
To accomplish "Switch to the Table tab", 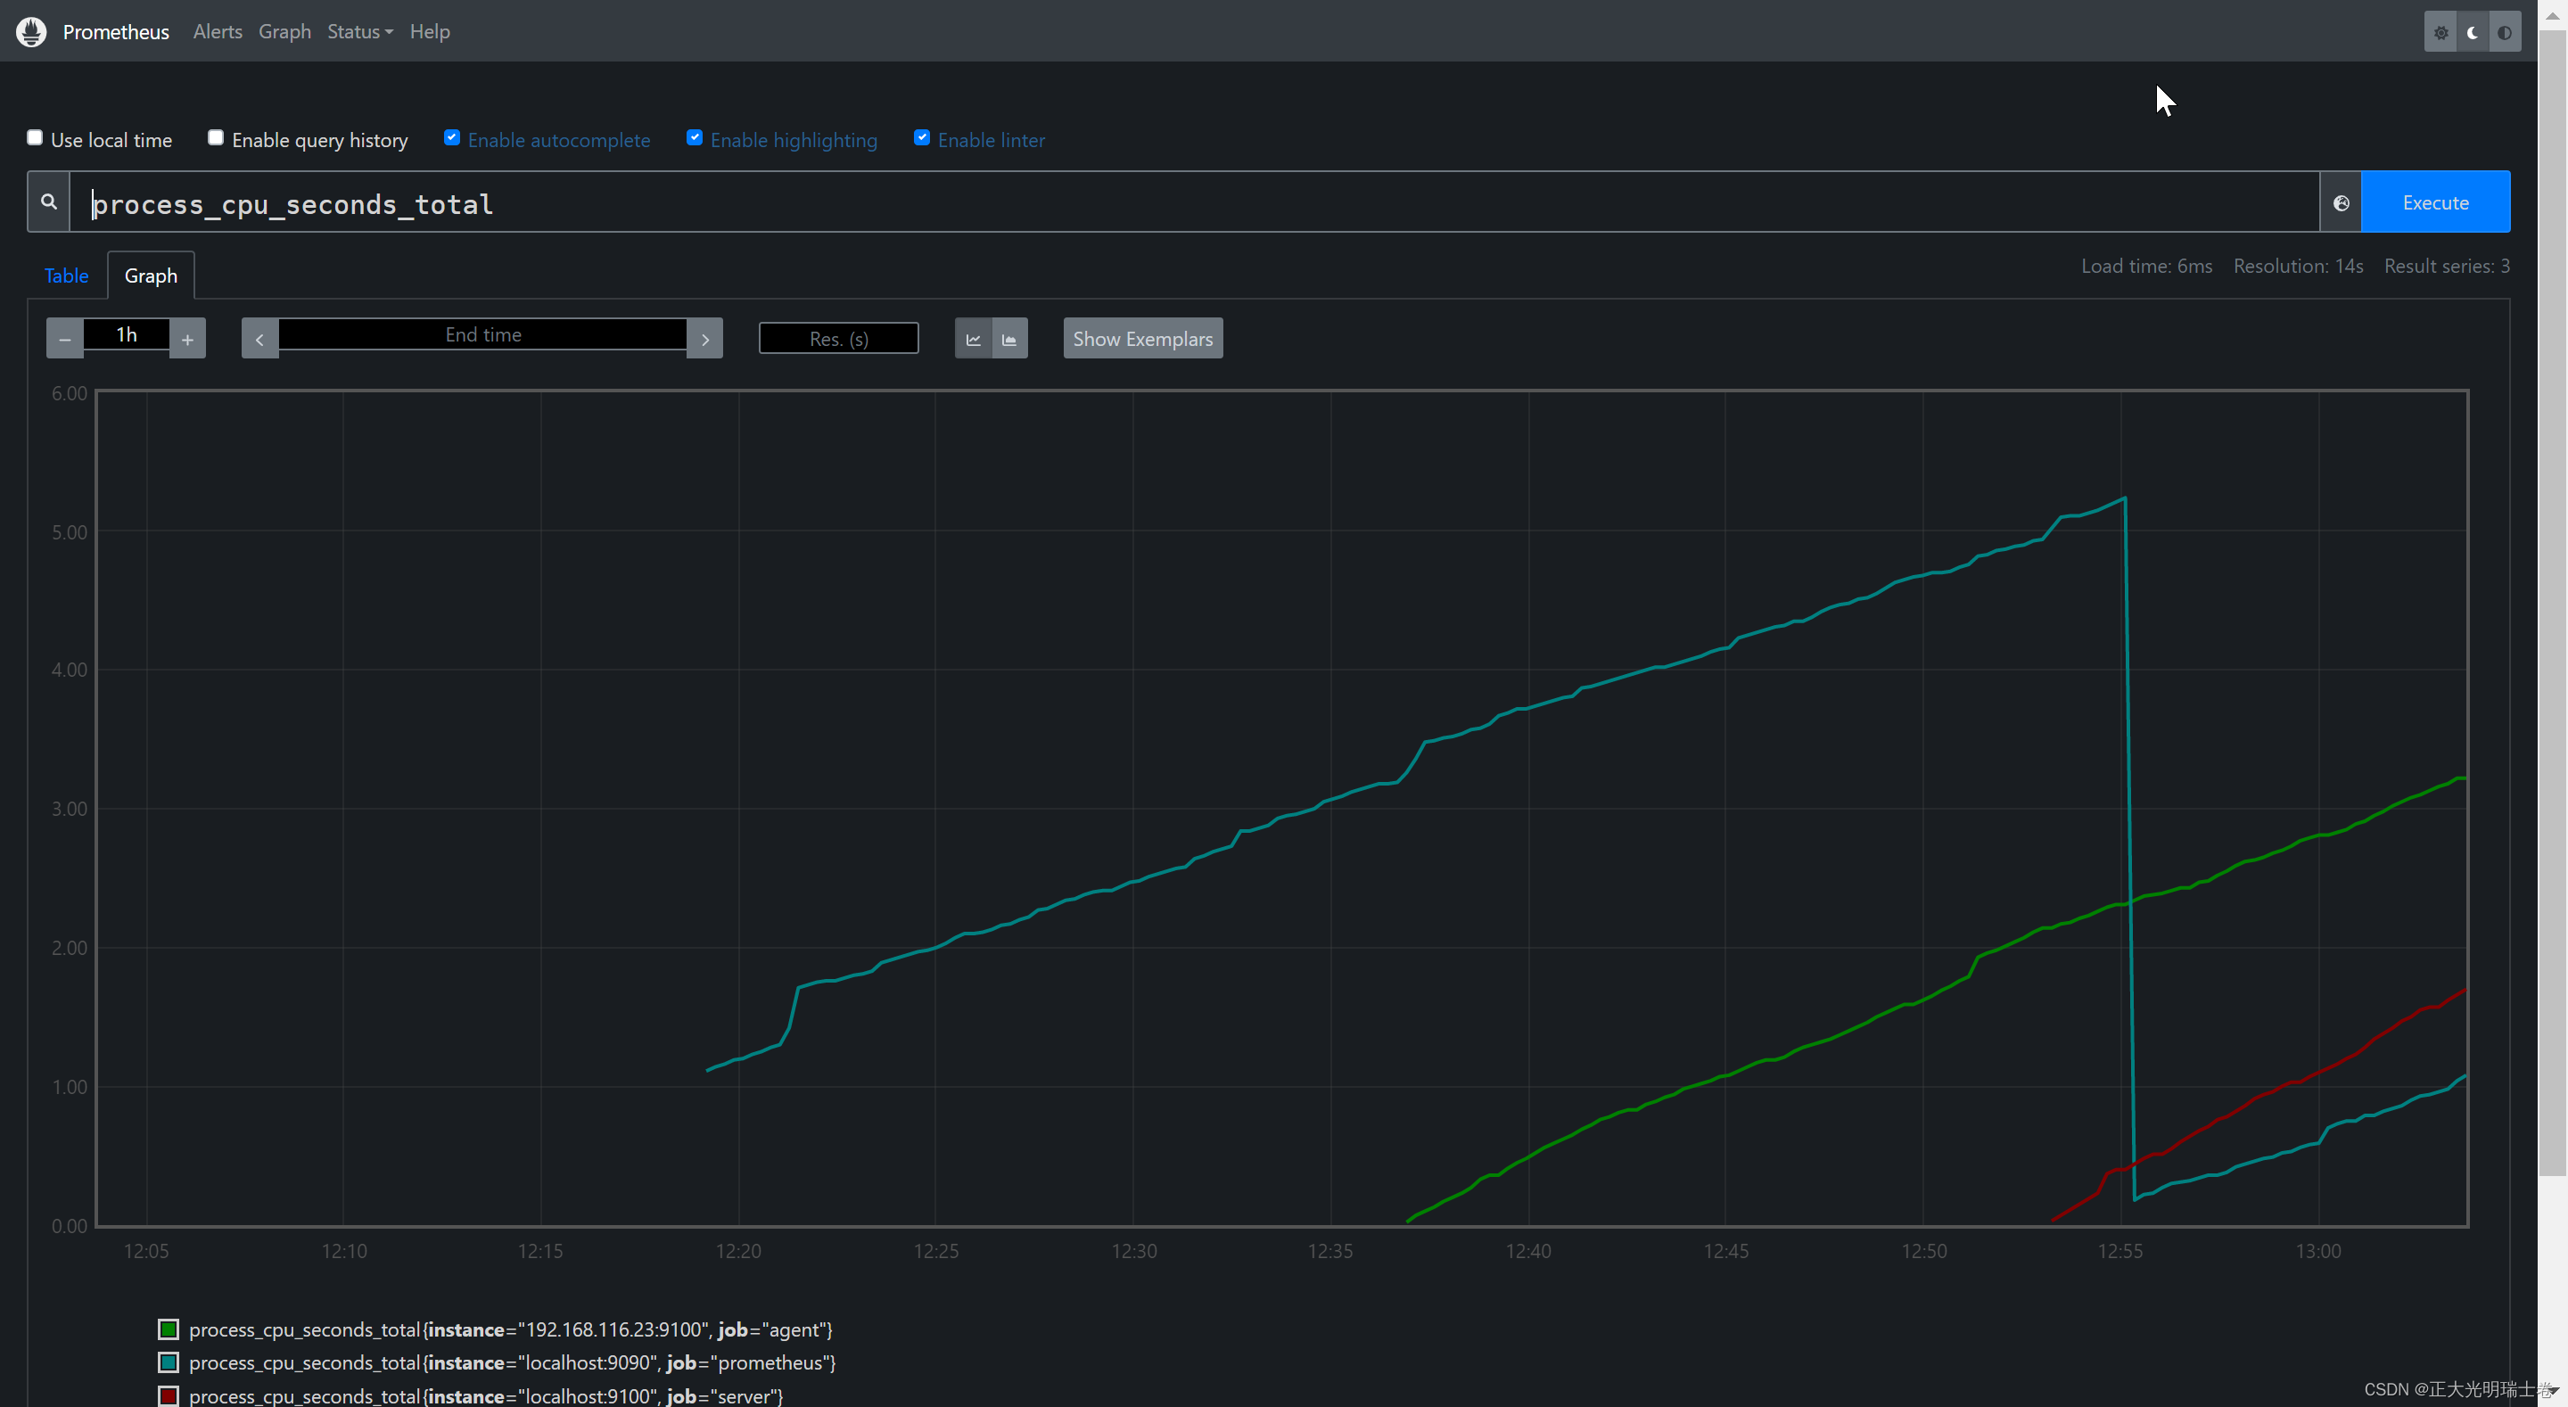I will click(66, 276).
